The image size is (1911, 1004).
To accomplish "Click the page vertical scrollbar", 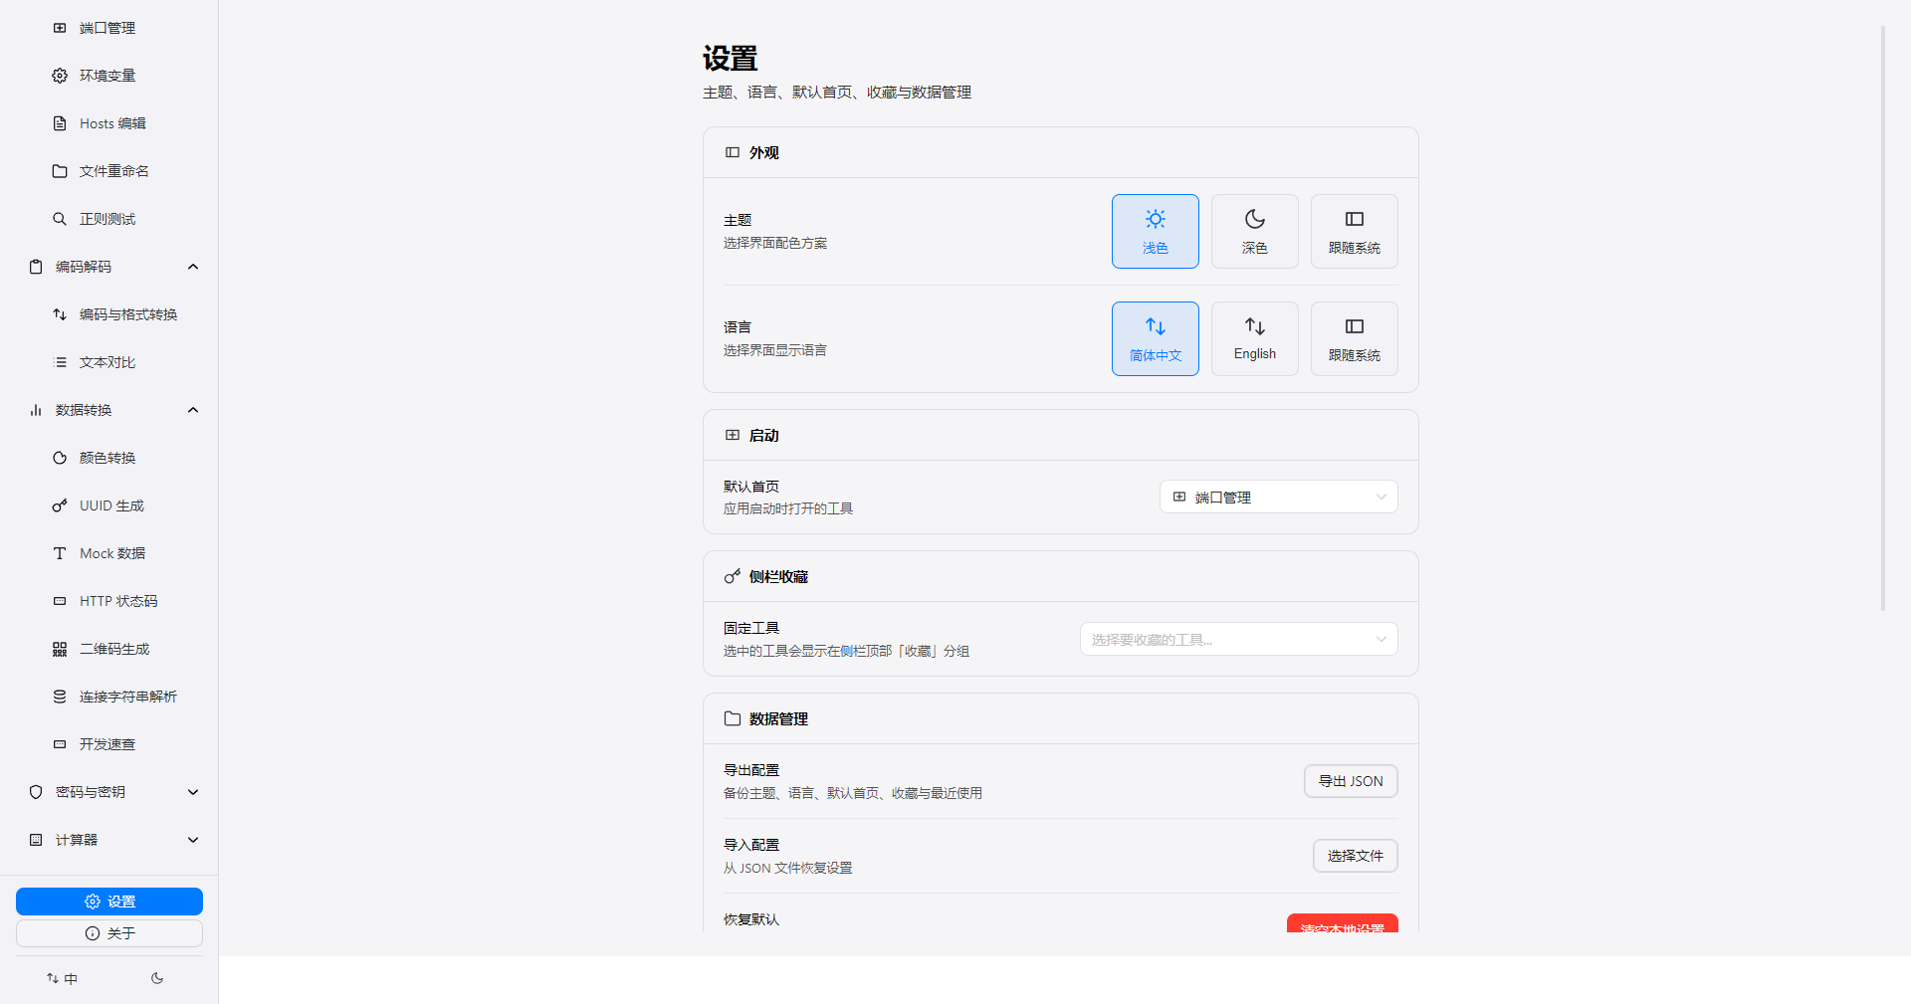I will coord(1883,318).
